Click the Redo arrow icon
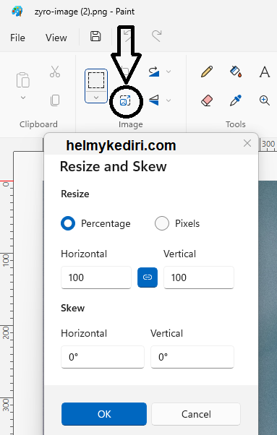277x435 pixels. [156, 36]
